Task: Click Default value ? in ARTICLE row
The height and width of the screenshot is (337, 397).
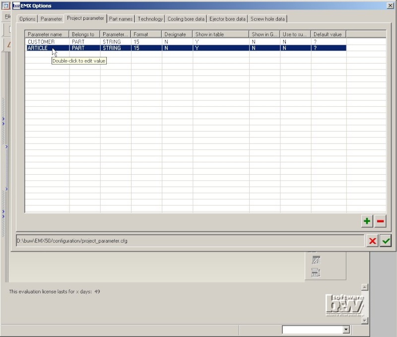Action: pyautogui.click(x=315, y=48)
